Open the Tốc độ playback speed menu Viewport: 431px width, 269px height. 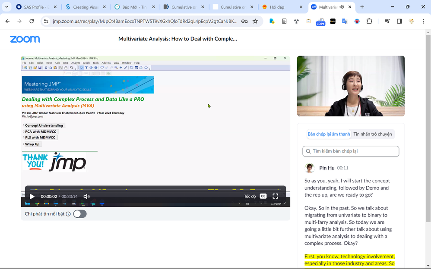click(250, 196)
